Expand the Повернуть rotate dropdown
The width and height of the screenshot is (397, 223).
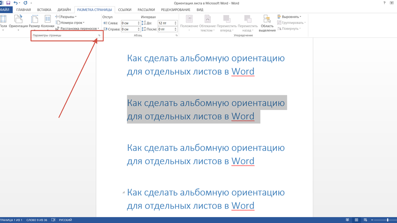[x=289, y=29]
